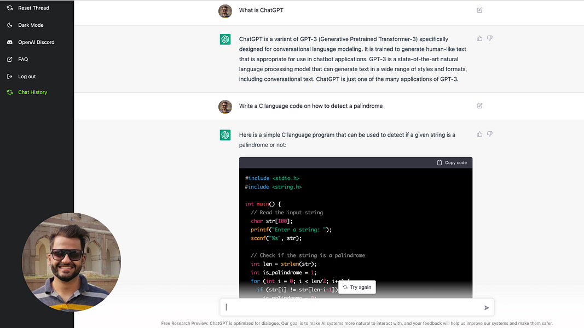The height and width of the screenshot is (328, 584).
Task: Select Reset Thread in the sidebar
Action: (x=33, y=8)
